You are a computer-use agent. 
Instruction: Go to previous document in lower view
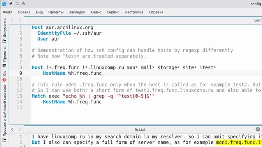12,129
